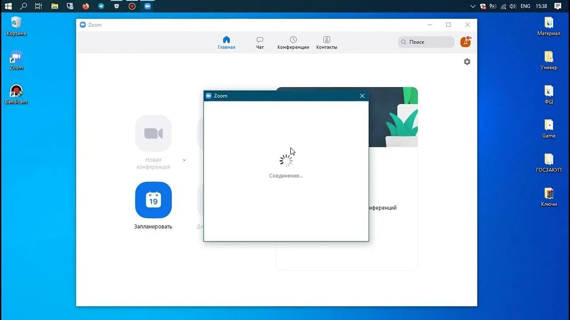Click the Запланировать calendar icon
Image resolution: width=570 pixels, height=320 pixels.
click(153, 200)
